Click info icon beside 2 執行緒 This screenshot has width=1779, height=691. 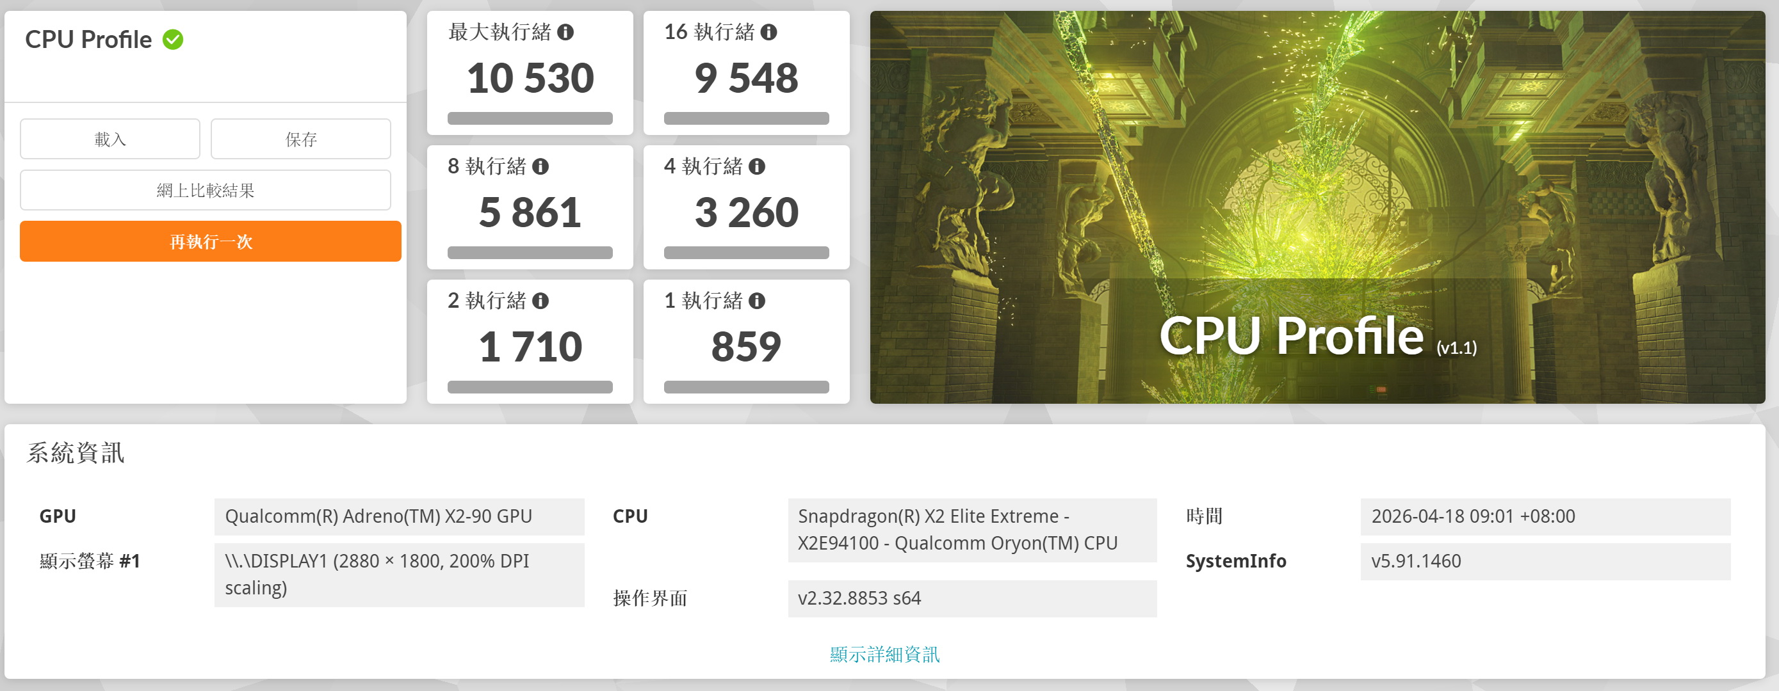[540, 301]
